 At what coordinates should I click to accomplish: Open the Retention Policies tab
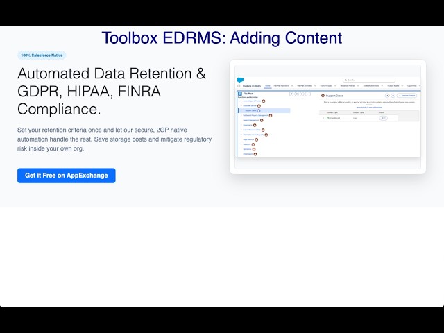pos(349,86)
